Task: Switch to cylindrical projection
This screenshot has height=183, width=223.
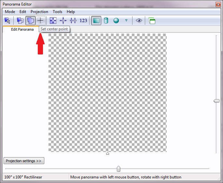Action: [106, 21]
